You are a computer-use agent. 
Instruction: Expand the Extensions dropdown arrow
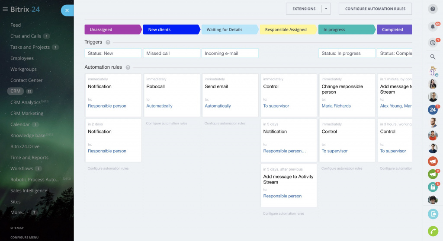[326, 9]
